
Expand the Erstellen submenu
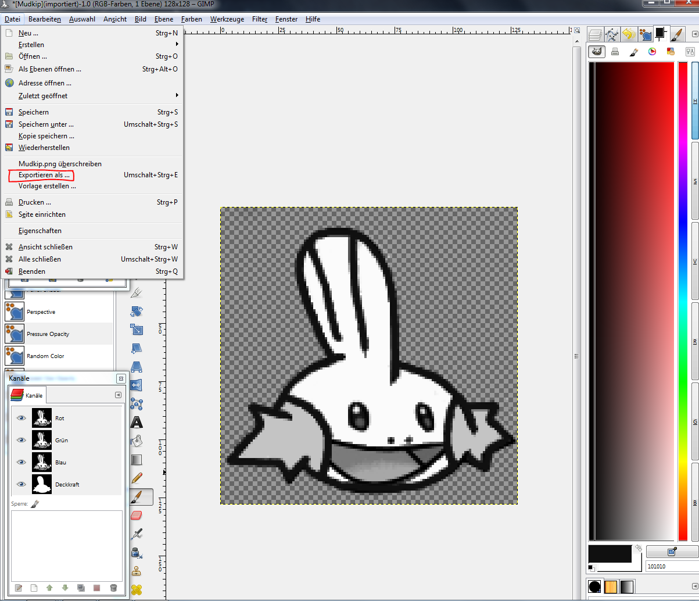93,44
